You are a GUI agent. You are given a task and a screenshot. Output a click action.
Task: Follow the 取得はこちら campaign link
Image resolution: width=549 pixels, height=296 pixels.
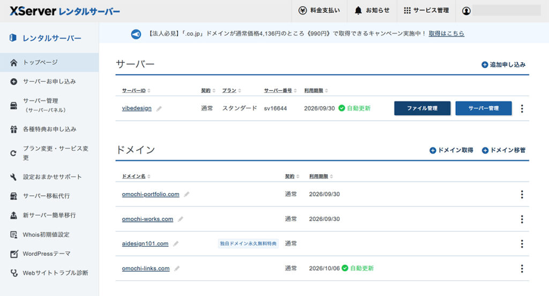point(446,34)
